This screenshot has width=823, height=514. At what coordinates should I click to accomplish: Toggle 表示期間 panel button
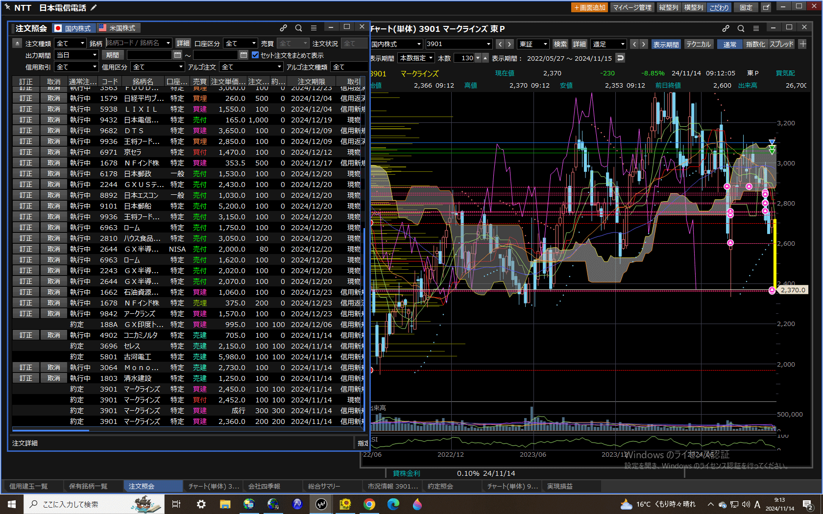point(666,44)
